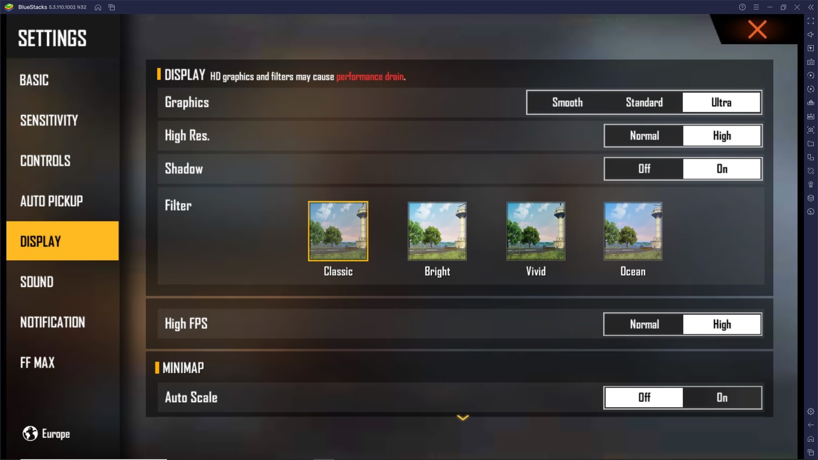Open BASIC settings section
Viewport: 818px width, 460px height.
(x=34, y=80)
